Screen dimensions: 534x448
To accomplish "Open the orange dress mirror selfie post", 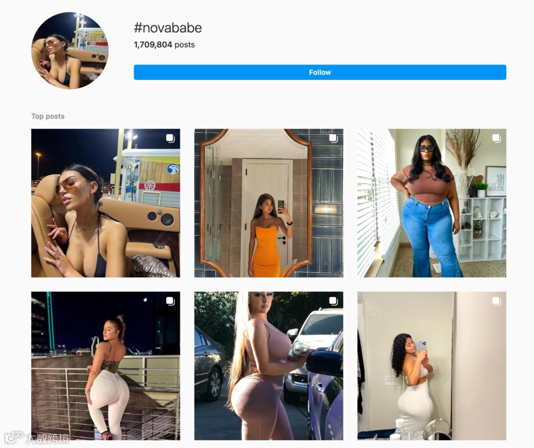I will [268, 203].
